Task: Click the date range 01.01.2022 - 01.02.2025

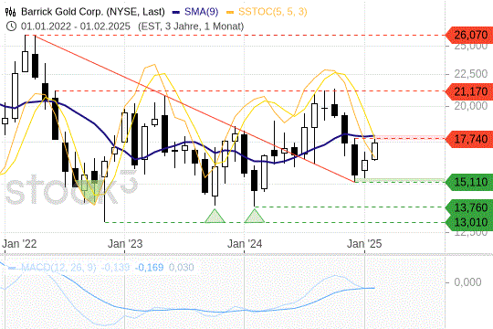Action: [76, 27]
